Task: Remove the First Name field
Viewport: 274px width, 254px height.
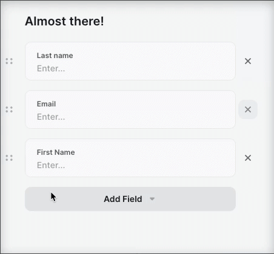Action: (248, 158)
